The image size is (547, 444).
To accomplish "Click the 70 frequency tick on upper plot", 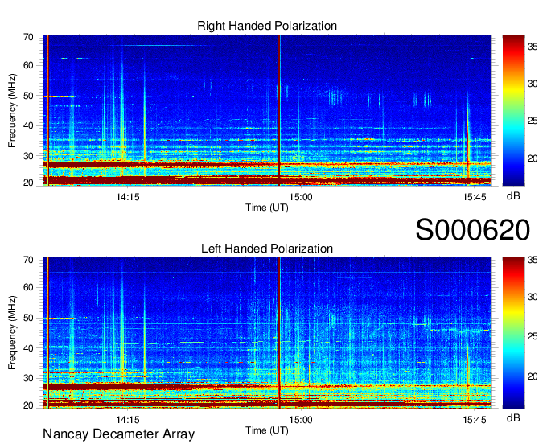I will click(x=28, y=37).
